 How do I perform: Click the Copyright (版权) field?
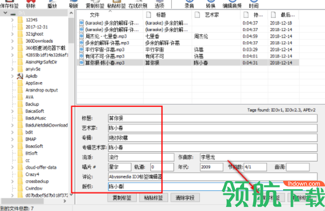212,186
